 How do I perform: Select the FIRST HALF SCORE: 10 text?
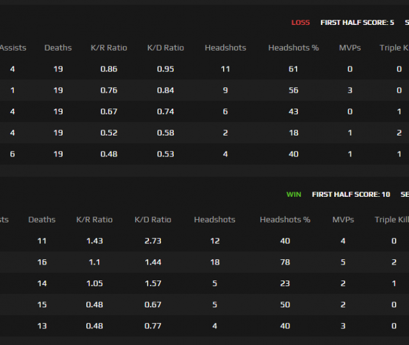tap(351, 194)
